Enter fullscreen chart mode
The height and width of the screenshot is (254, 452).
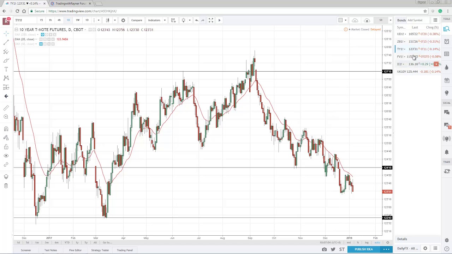[x=211, y=20]
